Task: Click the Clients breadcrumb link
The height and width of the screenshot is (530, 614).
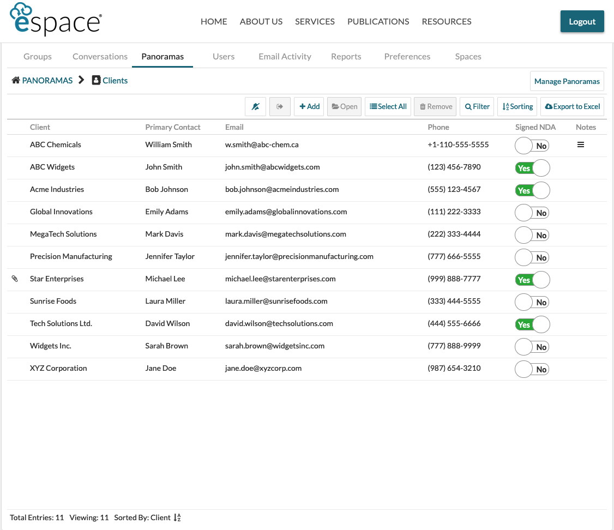Action: tap(115, 80)
